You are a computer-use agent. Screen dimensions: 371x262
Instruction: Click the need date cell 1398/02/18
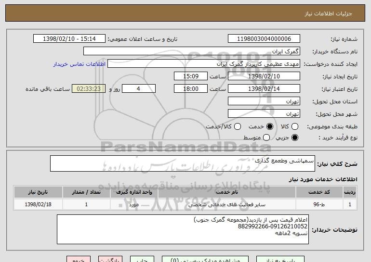click(x=38, y=204)
